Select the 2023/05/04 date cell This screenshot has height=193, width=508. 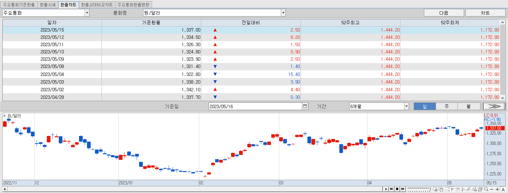(52, 74)
